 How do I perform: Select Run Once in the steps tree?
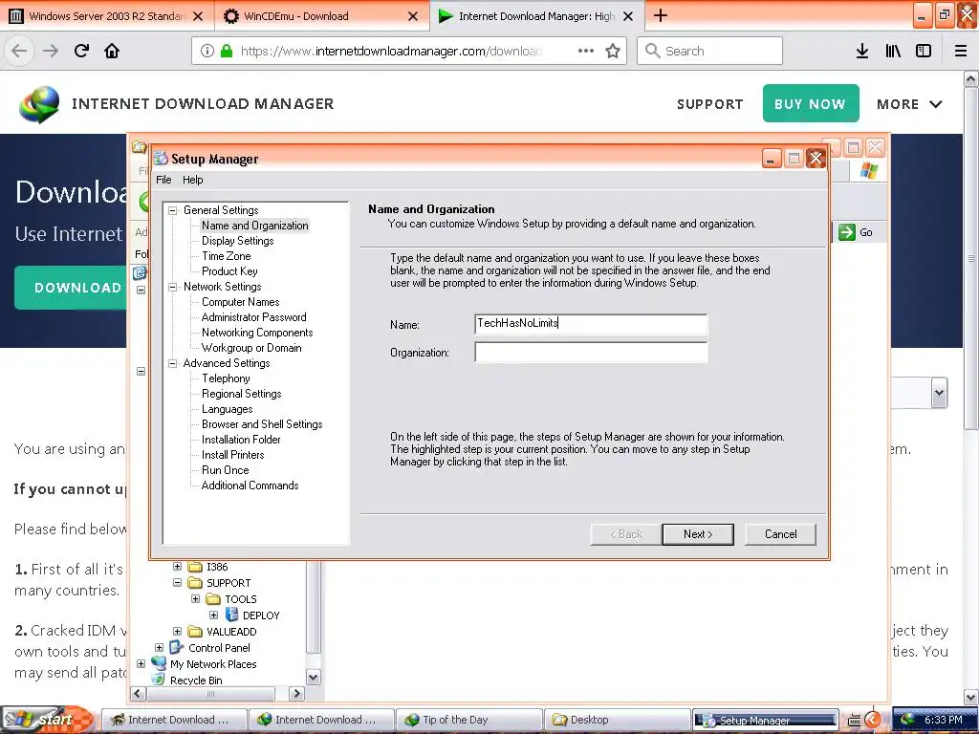coord(225,470)
